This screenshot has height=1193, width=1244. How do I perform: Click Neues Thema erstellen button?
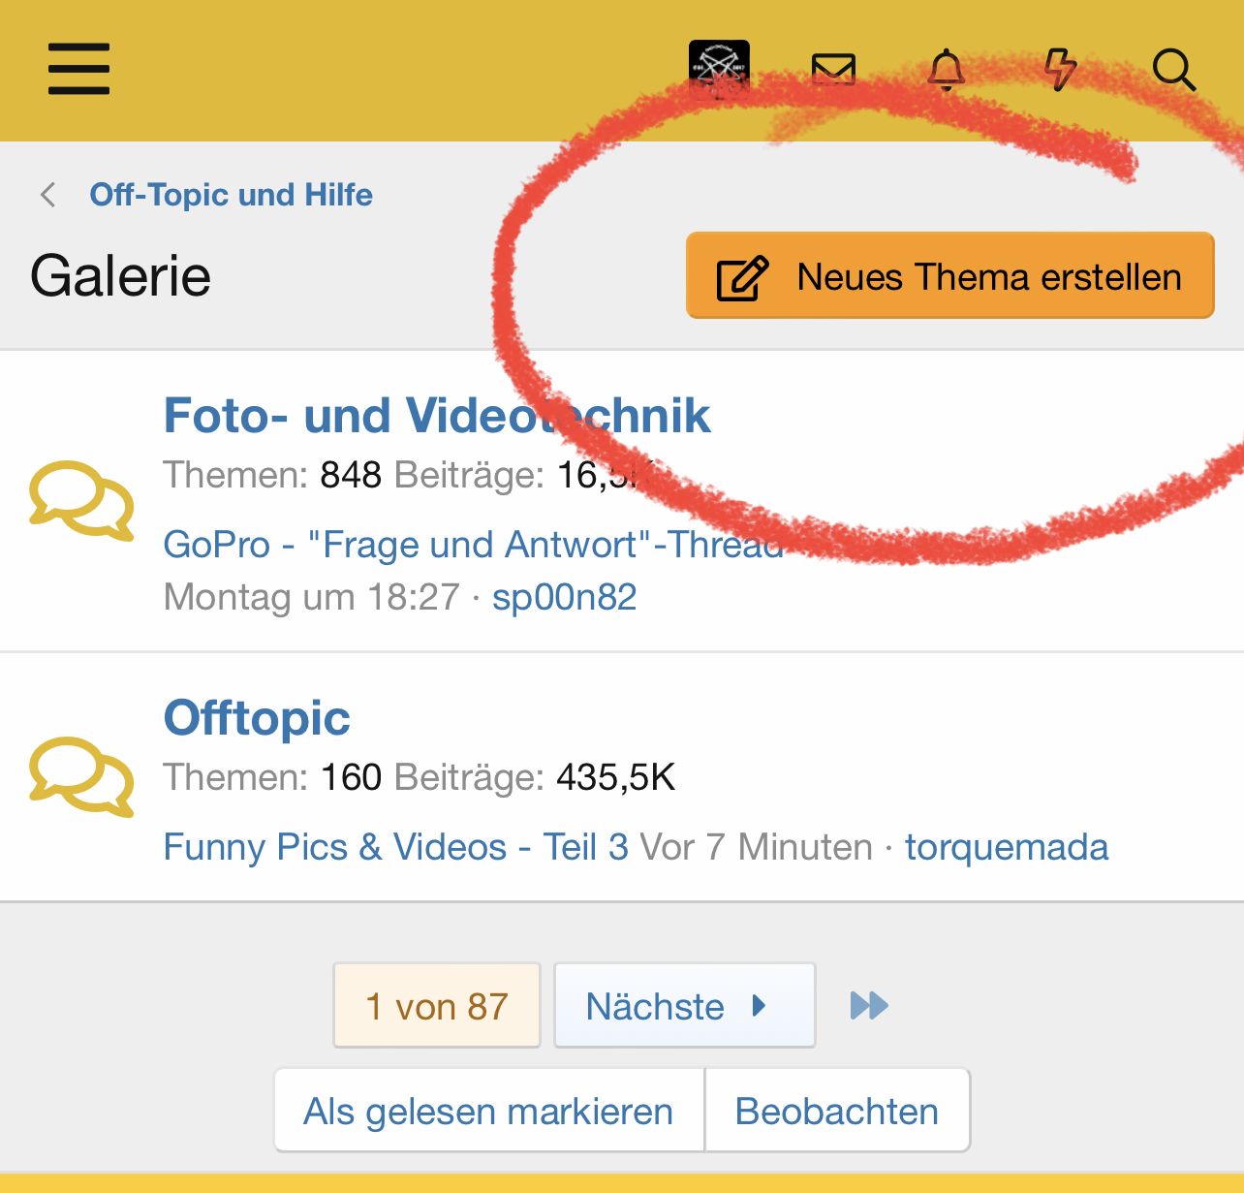point(949,276)
